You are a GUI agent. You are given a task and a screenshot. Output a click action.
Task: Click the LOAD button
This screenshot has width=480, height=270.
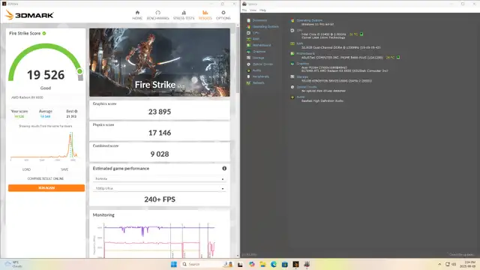27,169
